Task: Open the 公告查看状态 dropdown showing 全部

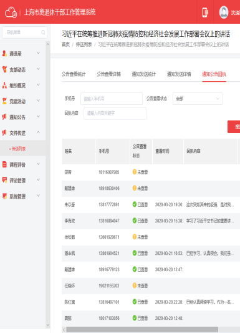Action: point(198,99)
